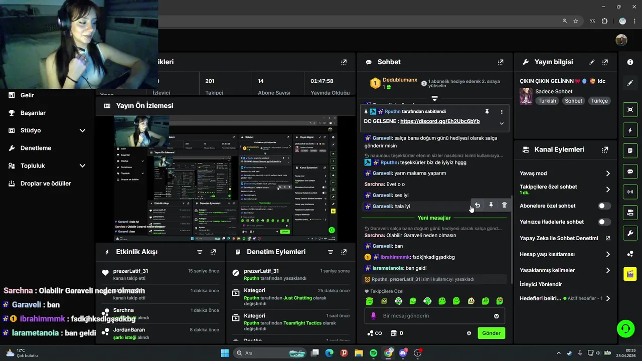Type in Bir mesaj gönderin field

click(x=434, y=316)
